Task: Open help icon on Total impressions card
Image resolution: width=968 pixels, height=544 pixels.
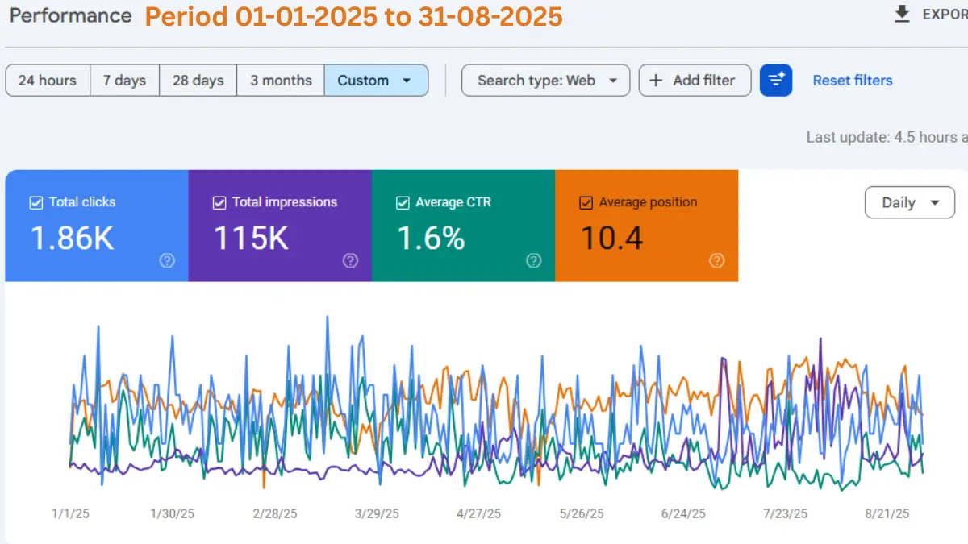Action: pos(350,260)
